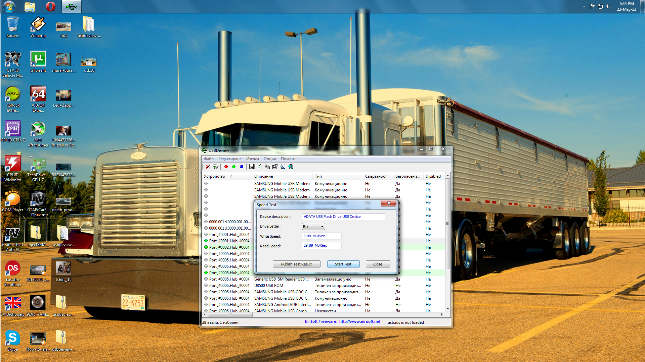This screenshot has width=645, height=362.
Task: Click the floppy disk save icon
Action: [252, 167]
